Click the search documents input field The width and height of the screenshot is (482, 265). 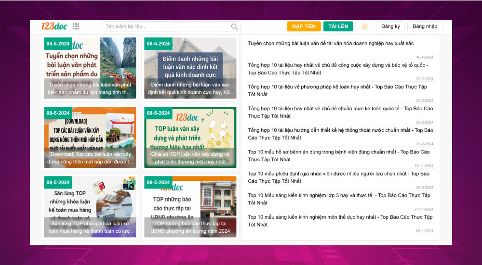tap(166, 27)
